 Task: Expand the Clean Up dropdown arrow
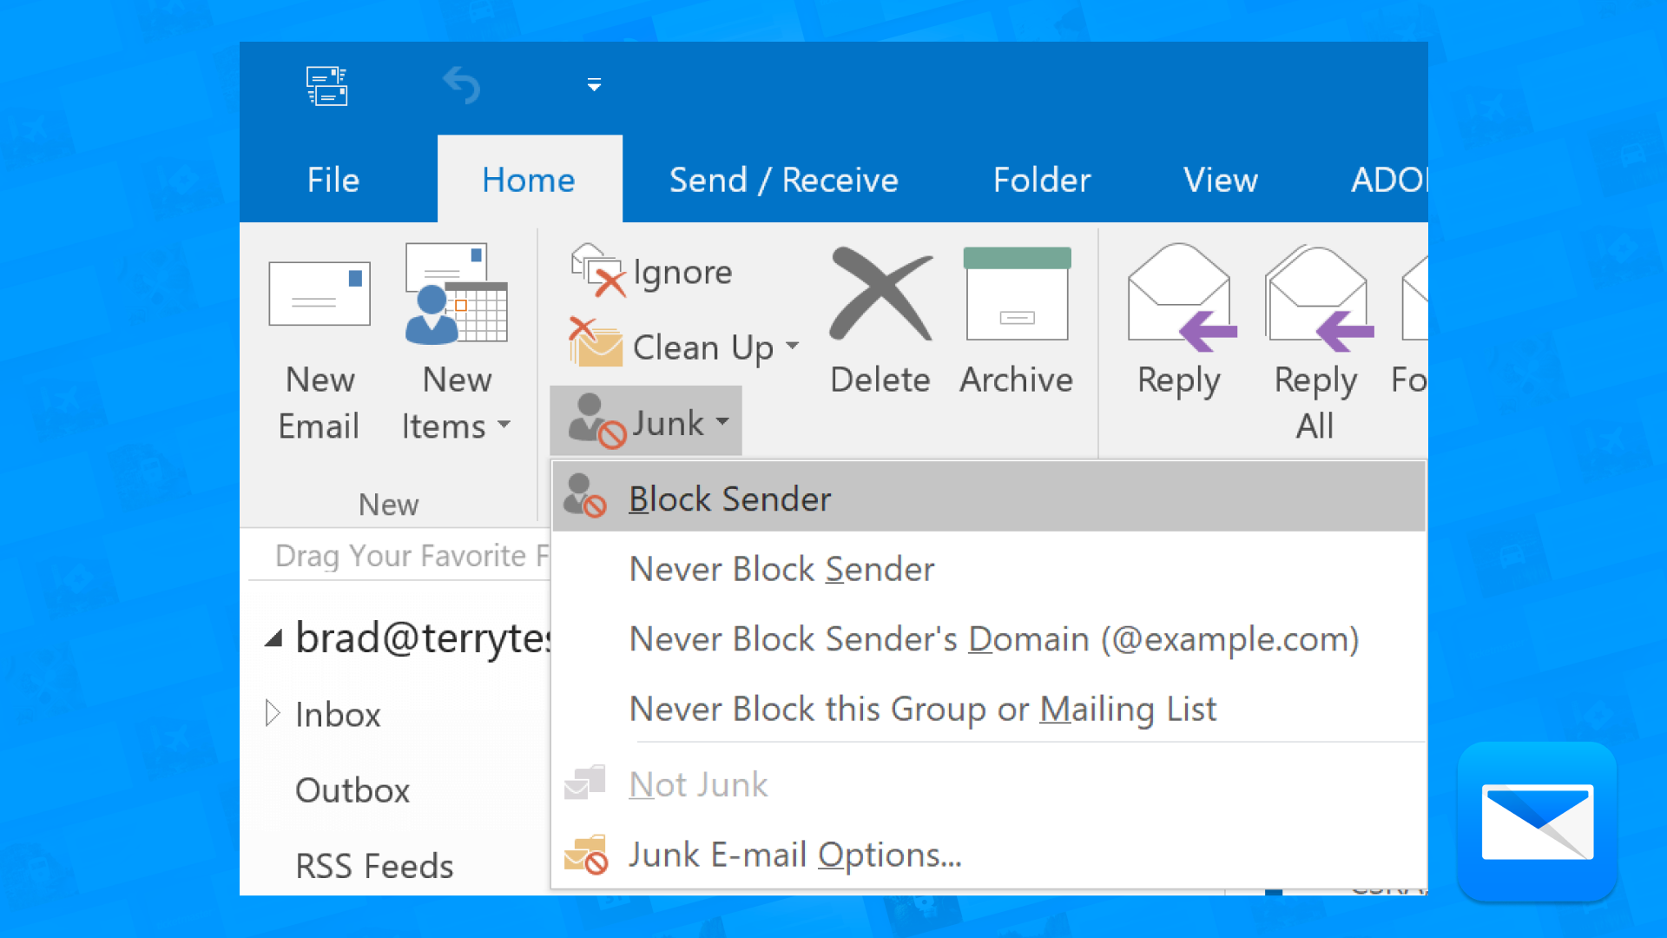[x=792, y=345]
